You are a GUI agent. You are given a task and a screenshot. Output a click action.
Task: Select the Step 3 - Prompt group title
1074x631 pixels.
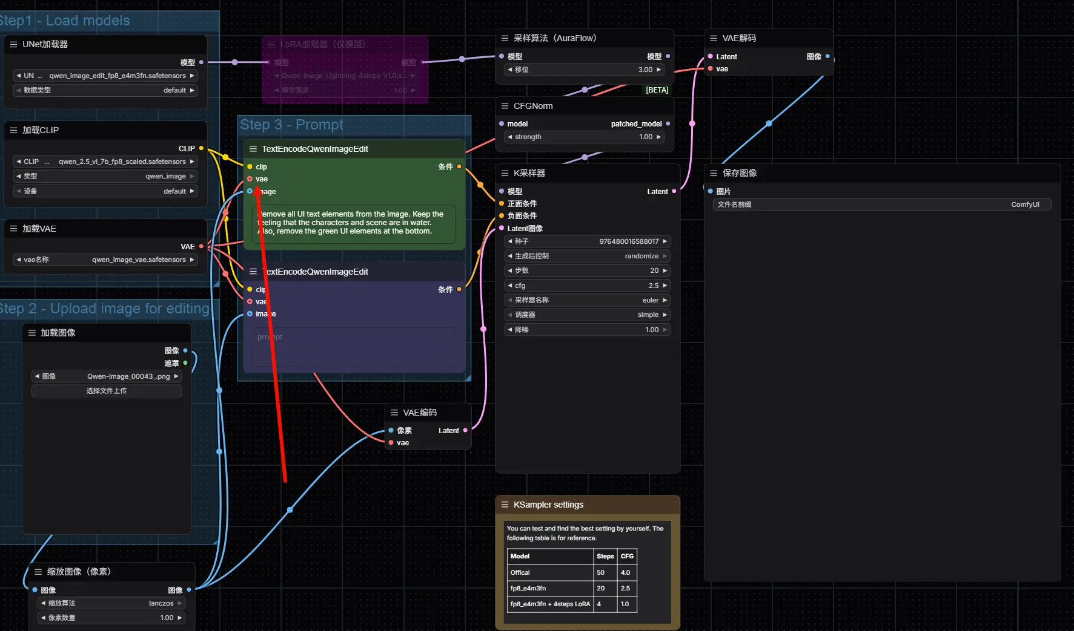tap(291, 125)
